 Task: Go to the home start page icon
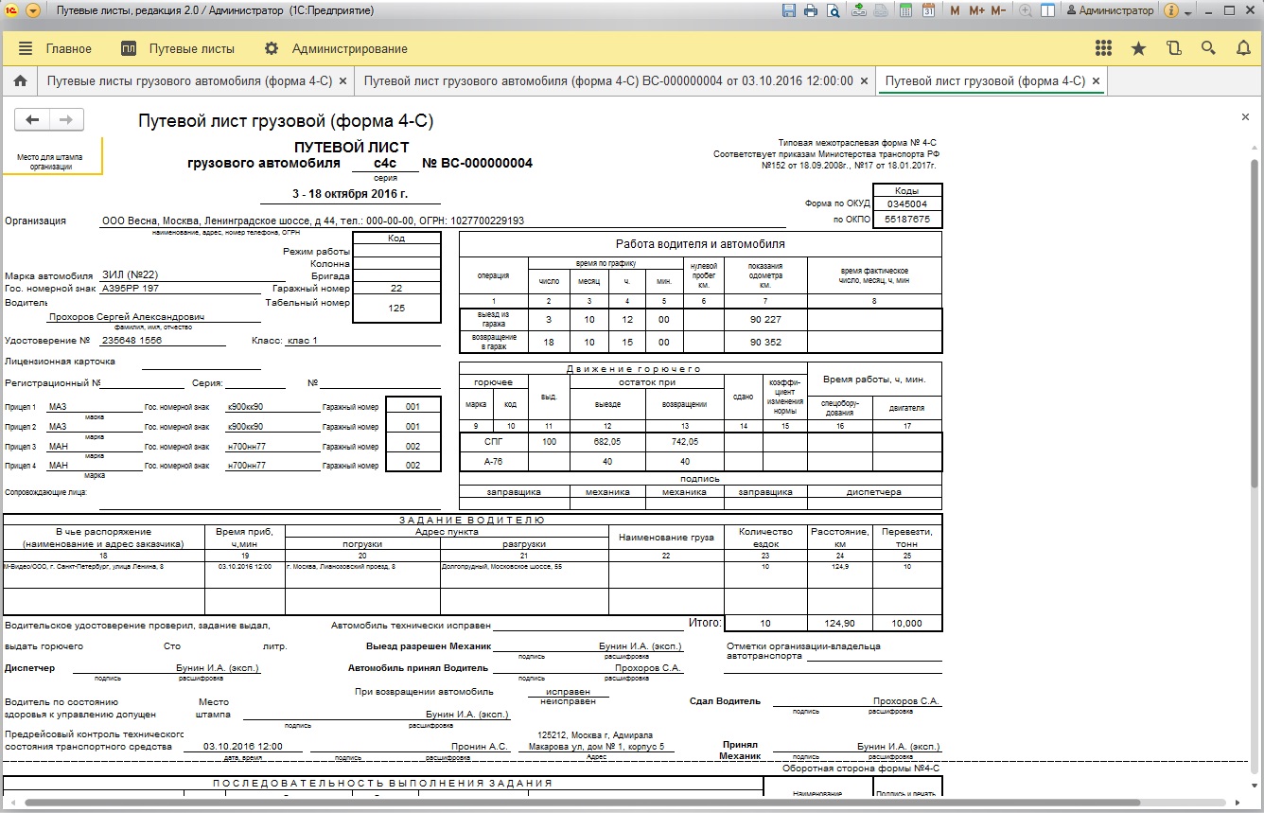(x=20, y=81)
